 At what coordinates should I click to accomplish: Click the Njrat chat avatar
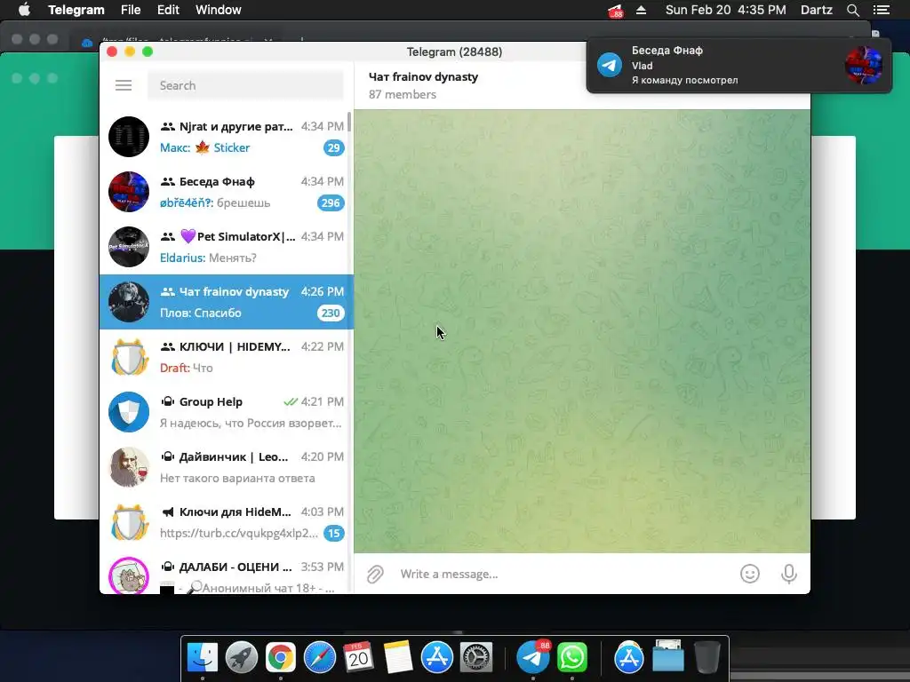(129, 137)
